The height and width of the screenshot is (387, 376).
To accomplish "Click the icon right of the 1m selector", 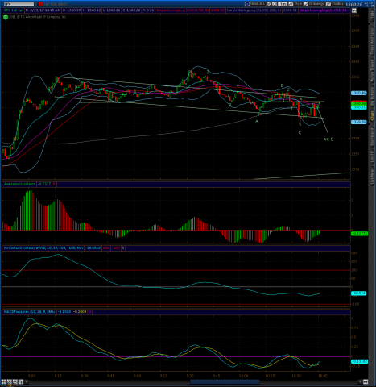I will [291, 4].
